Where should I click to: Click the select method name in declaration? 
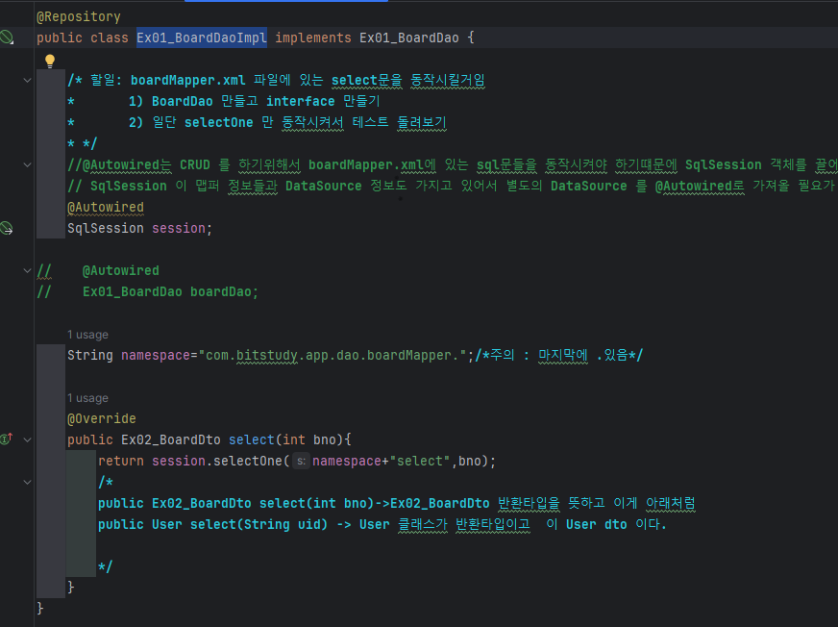(x=251, y=439)
